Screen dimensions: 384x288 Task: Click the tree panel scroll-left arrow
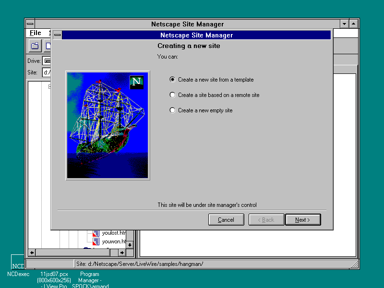click(32, 252)
